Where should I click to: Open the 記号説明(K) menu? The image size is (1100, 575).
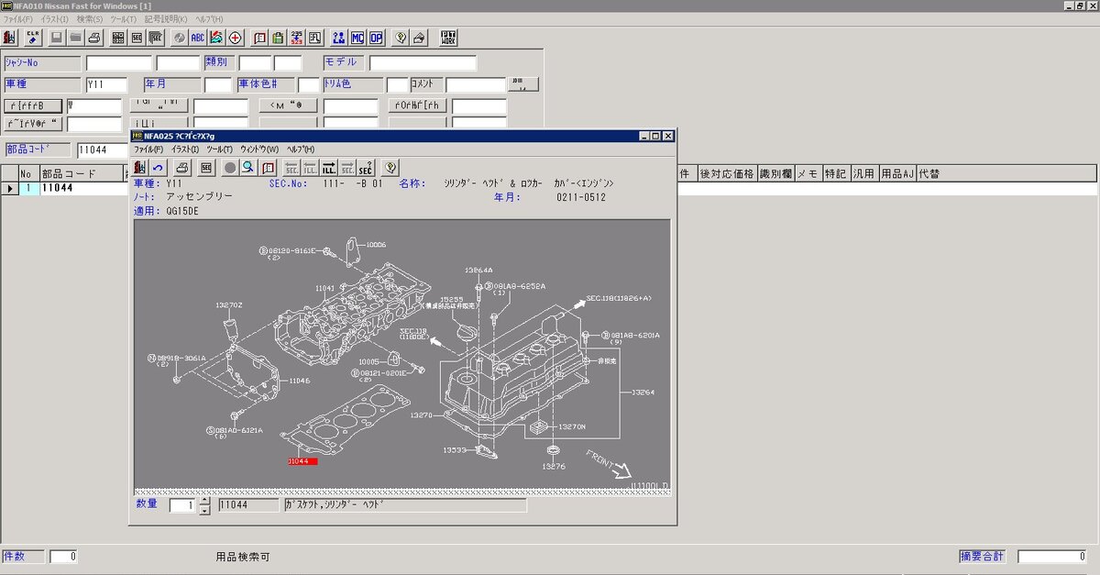165,19
